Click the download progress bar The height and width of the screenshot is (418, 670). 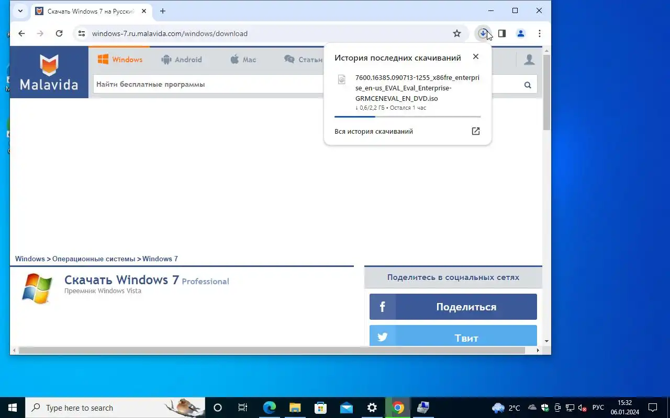click(408, 117)
